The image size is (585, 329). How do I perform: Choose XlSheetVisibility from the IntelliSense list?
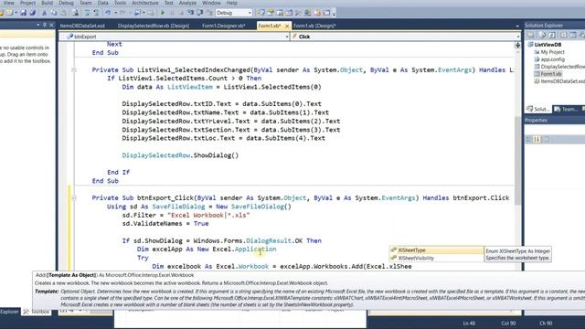[x=436, y=258]
